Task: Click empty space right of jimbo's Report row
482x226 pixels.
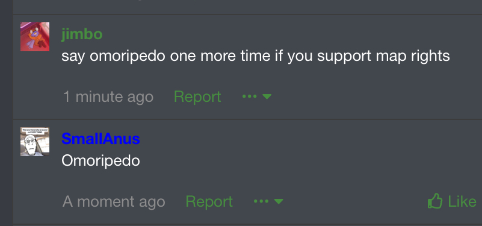Action: pyautogui.click(x=375, y=96)
